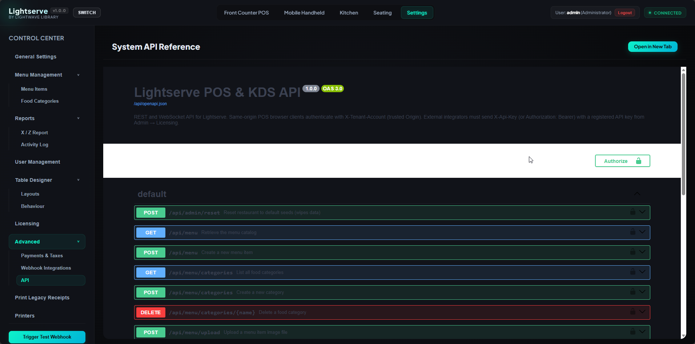Click the API docs vertical scrollbar thumb
Screen dimensions: 695x344
point(683,134)
